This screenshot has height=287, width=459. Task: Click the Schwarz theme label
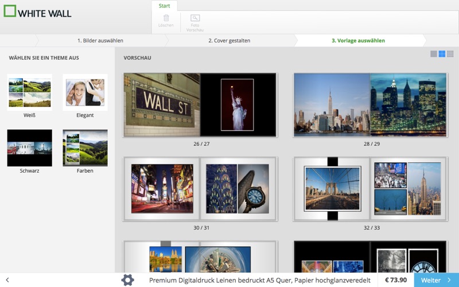30,170
